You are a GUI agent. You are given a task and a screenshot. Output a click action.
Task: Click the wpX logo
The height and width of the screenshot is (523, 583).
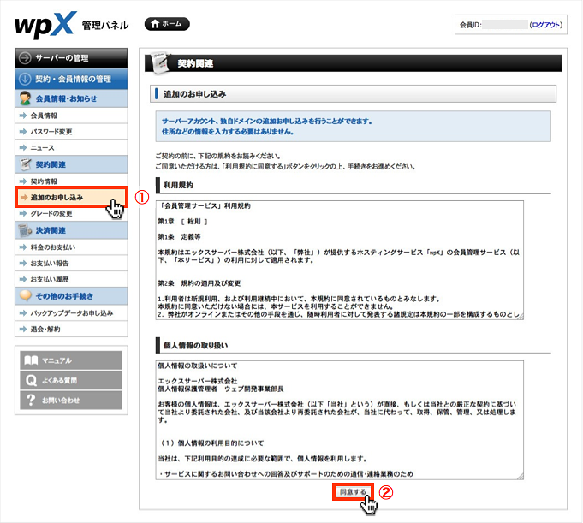pos(45,25)
